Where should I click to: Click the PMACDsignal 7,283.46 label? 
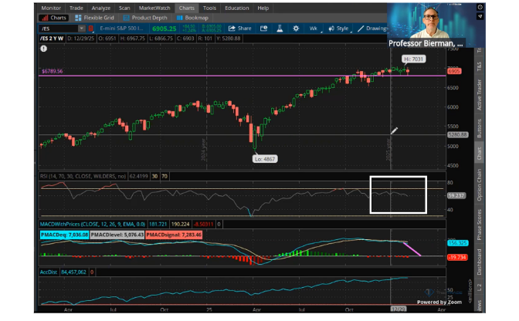pos(174,235)
